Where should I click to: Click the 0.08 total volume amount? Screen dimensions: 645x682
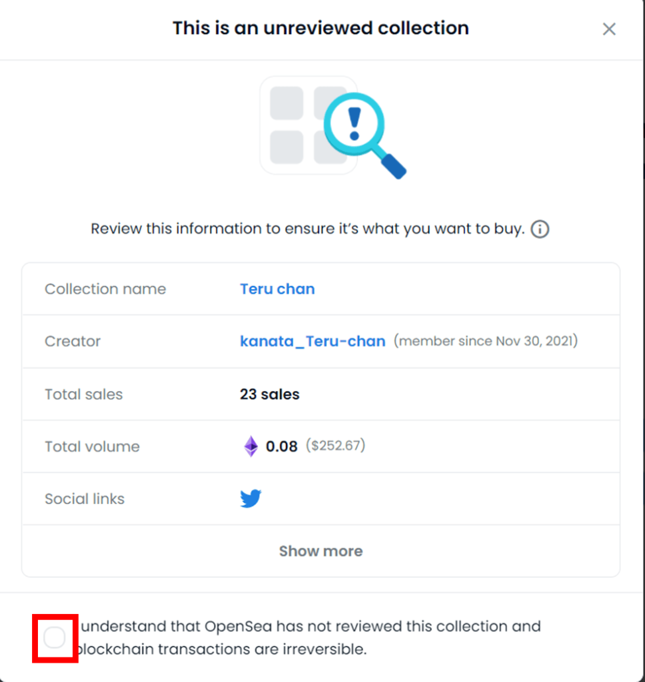[x=282, y=446]
